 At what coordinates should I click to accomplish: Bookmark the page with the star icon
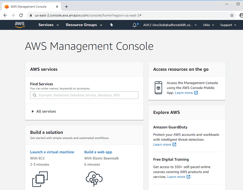click(x=232, y=15)
